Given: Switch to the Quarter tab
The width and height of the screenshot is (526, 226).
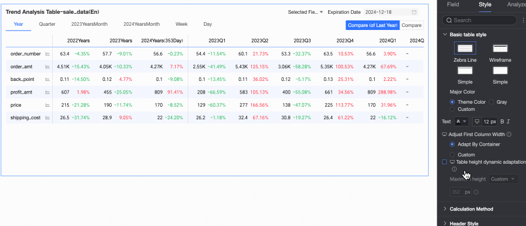Looking at the screenshot, I should (x=47, y=24).
